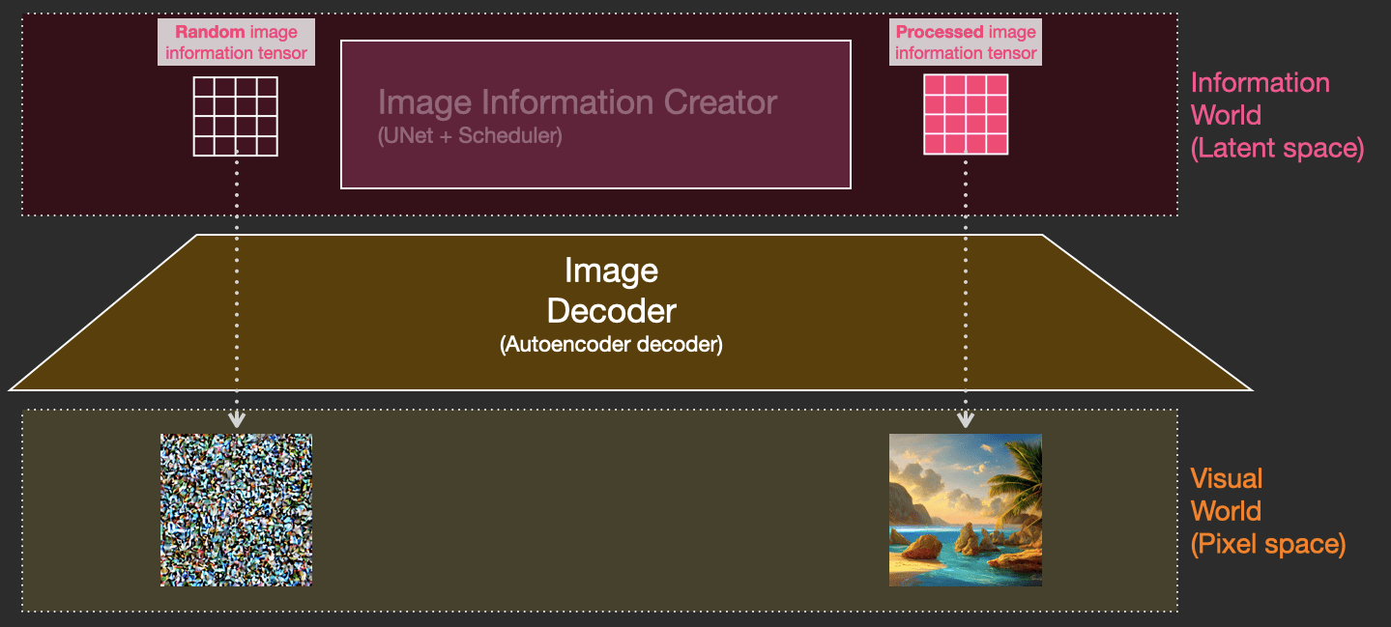Toggle the Visual World region border
Image resolution: width=1391 pixels, height=627 pixels.
click(599, 410)
